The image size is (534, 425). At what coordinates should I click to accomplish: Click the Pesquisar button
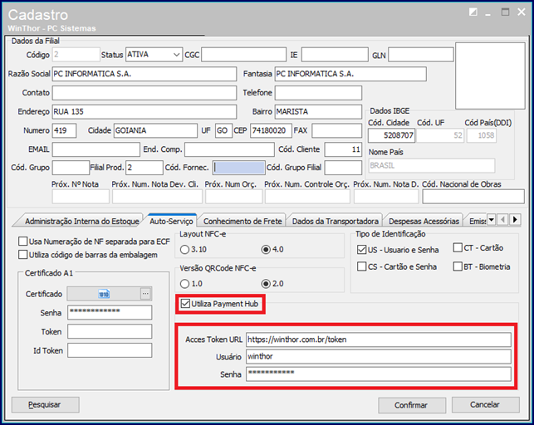click(46, 404)
